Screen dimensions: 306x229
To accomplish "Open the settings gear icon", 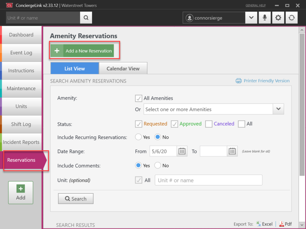I will coord(278,17).
